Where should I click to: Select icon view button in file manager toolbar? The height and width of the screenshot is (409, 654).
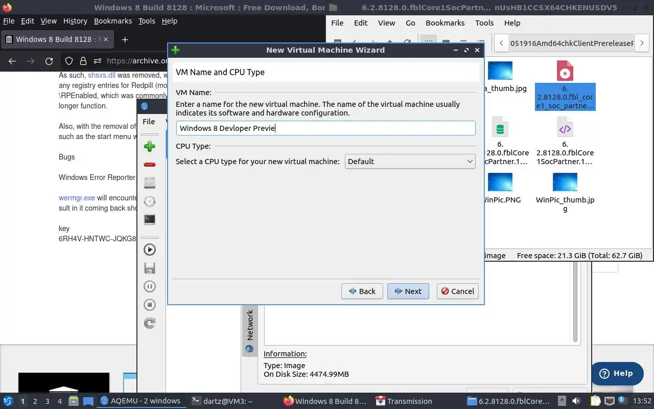click(428, 42)
